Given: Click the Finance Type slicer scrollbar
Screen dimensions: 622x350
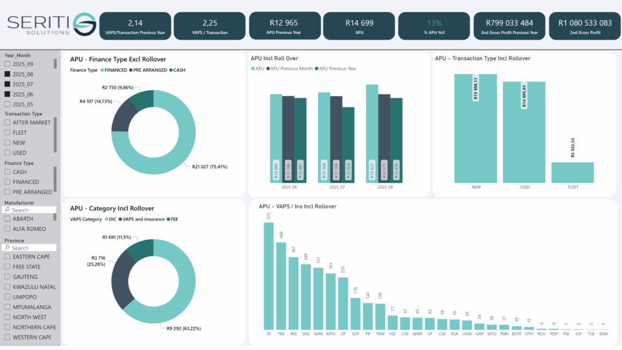Looking at the screenshot, I should tap(55, 179).
